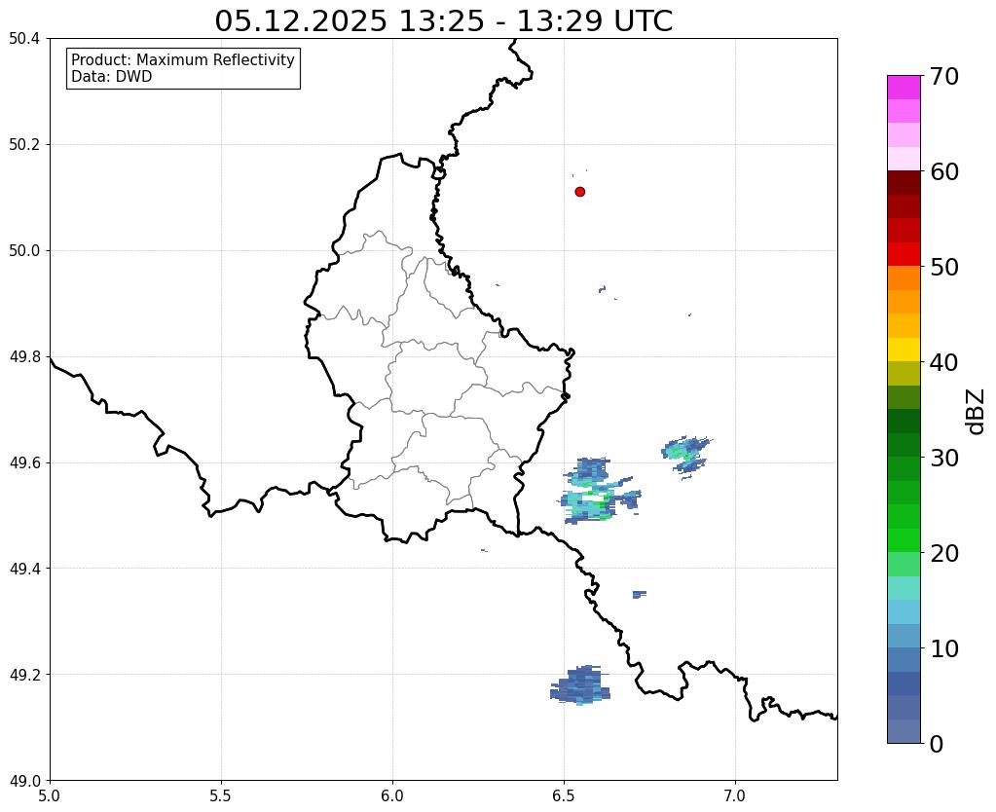Click latitude axis label 49.6
The image size is (996, 812).
pos(24,463)
